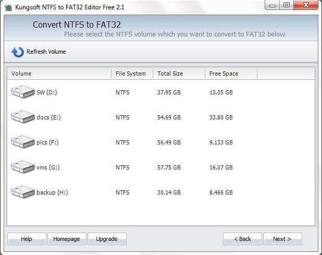Select the SW (D:) drive icon
Viewport: 322px width, 255px height.
pyautogui.click(x=22, y=92)
